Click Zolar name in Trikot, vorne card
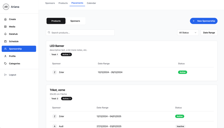The height and width of the screenshot is (128, 224). (x=62, y=116)
